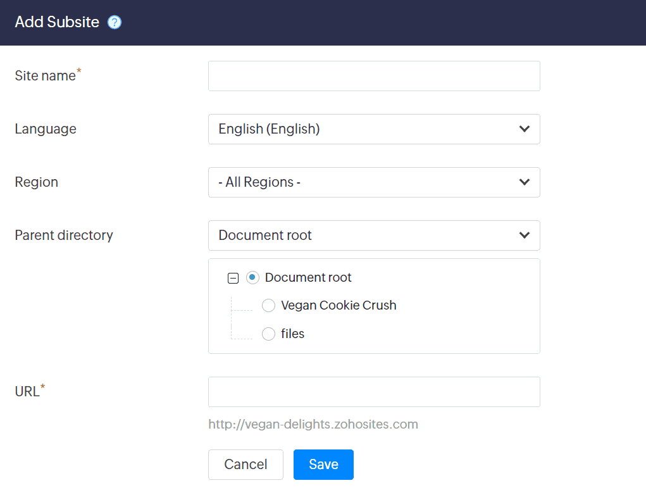Click the Document root label in tree

(x=308, y=277)
